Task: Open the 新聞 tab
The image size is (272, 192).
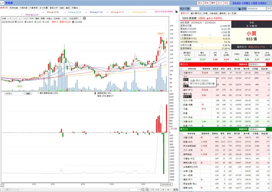Action: coord(205,13)
